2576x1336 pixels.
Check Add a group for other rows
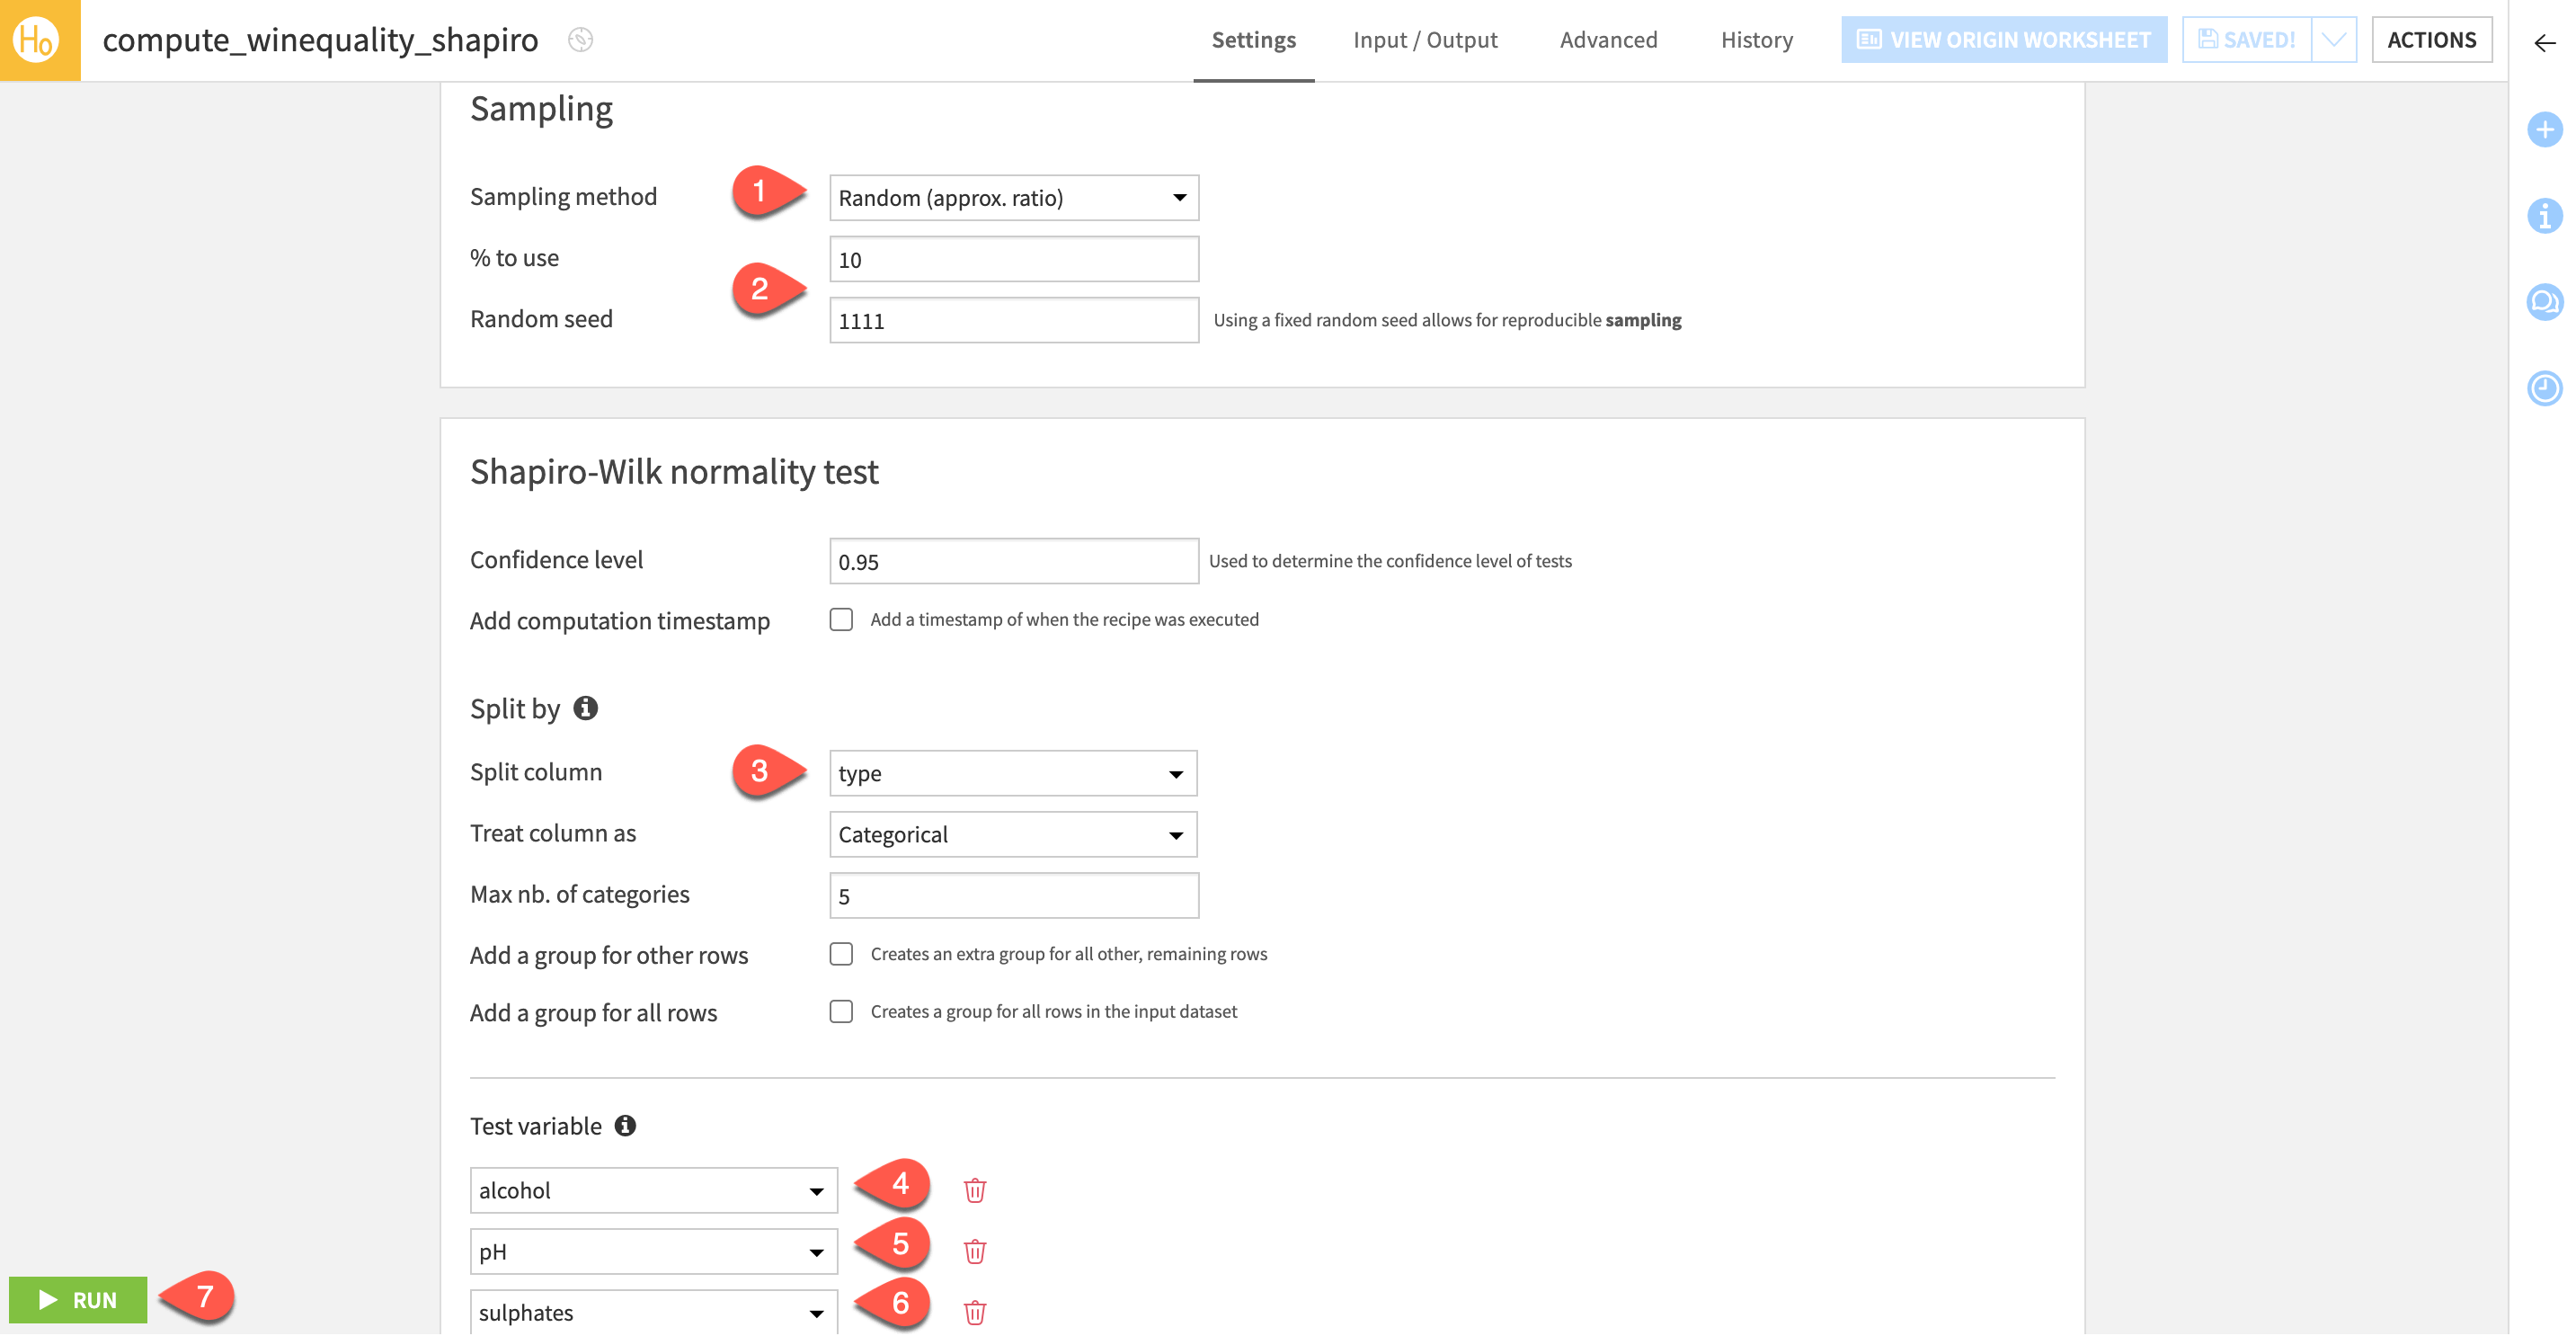tap(841, 954)
